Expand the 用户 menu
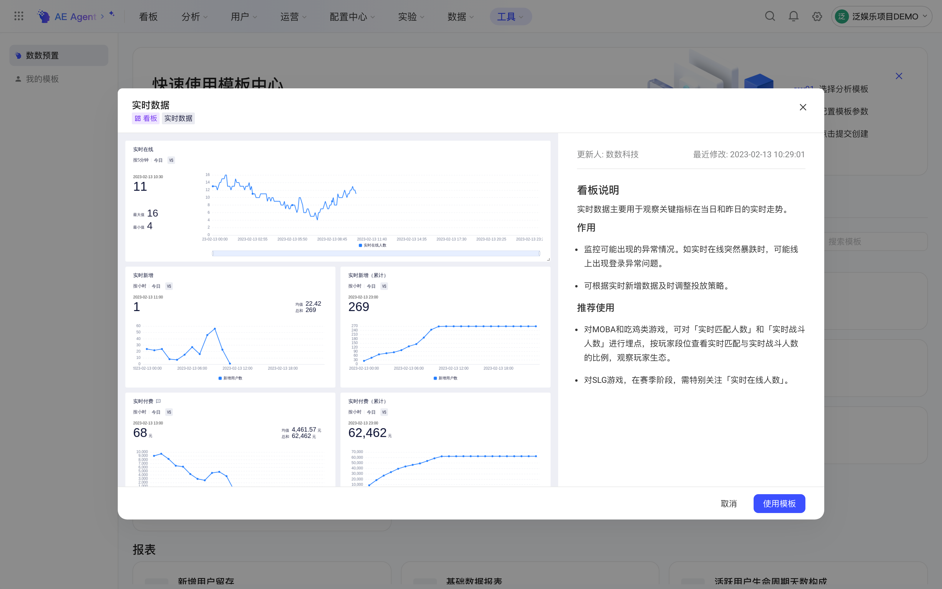 tap(244, 16)
